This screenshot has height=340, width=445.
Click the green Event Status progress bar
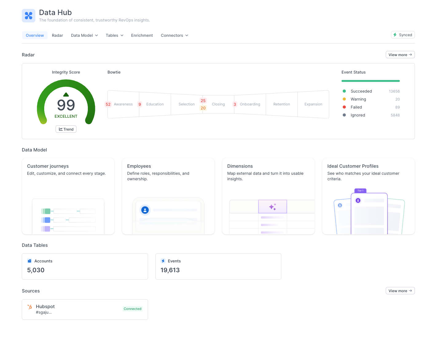click(x=371, y=81)
